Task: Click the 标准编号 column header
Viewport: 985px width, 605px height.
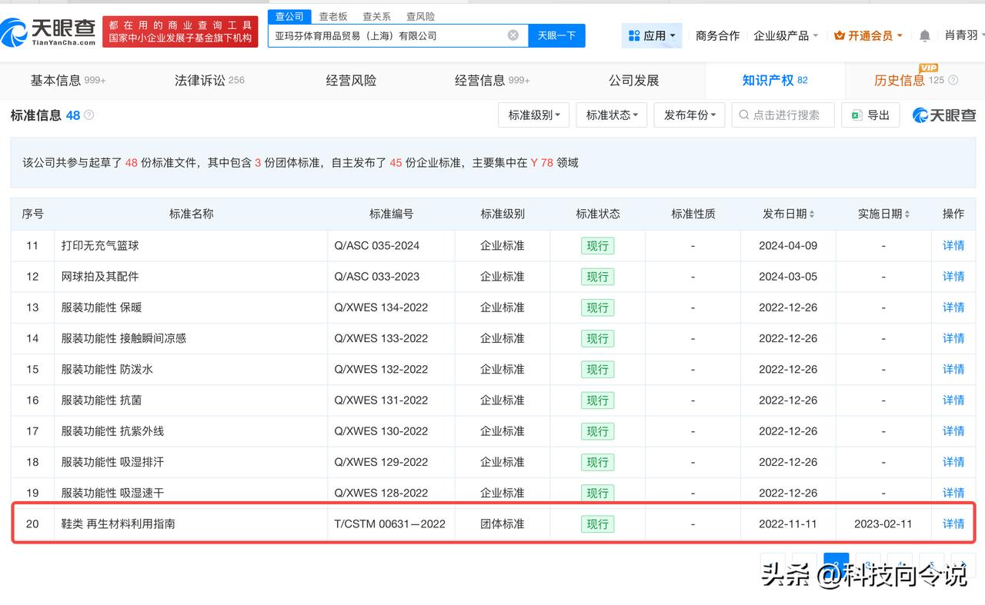Action: click(392, 214)
